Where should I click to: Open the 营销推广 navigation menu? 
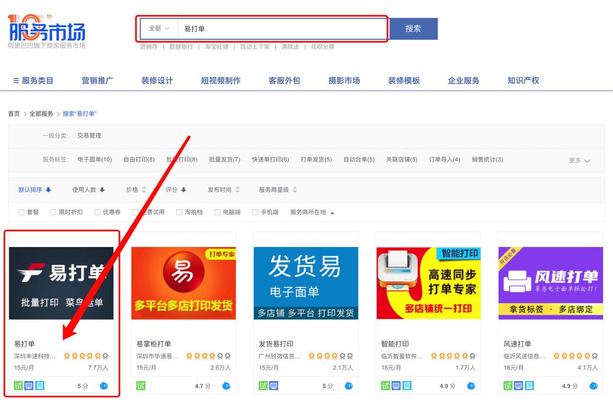[x=98, y=80]
